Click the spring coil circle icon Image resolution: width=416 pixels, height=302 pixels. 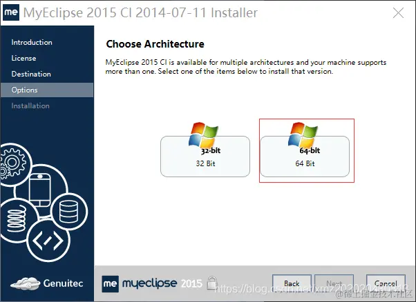pos(16,219)
